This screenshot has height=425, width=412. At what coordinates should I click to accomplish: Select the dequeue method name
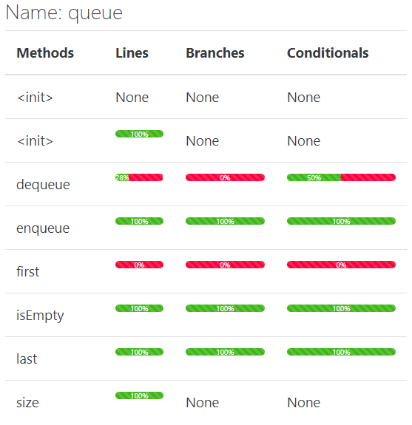[43, 185]
